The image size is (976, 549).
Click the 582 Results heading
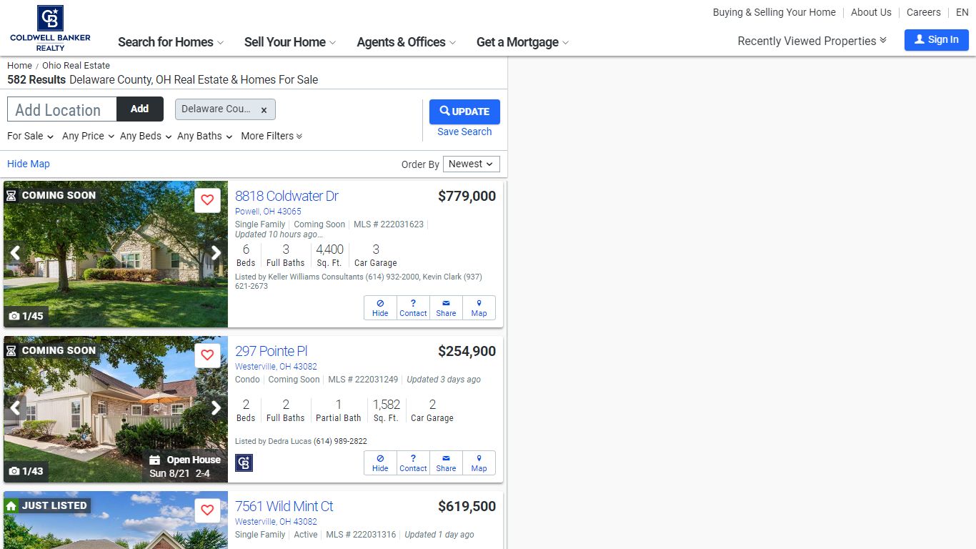[x=36, y=79]
